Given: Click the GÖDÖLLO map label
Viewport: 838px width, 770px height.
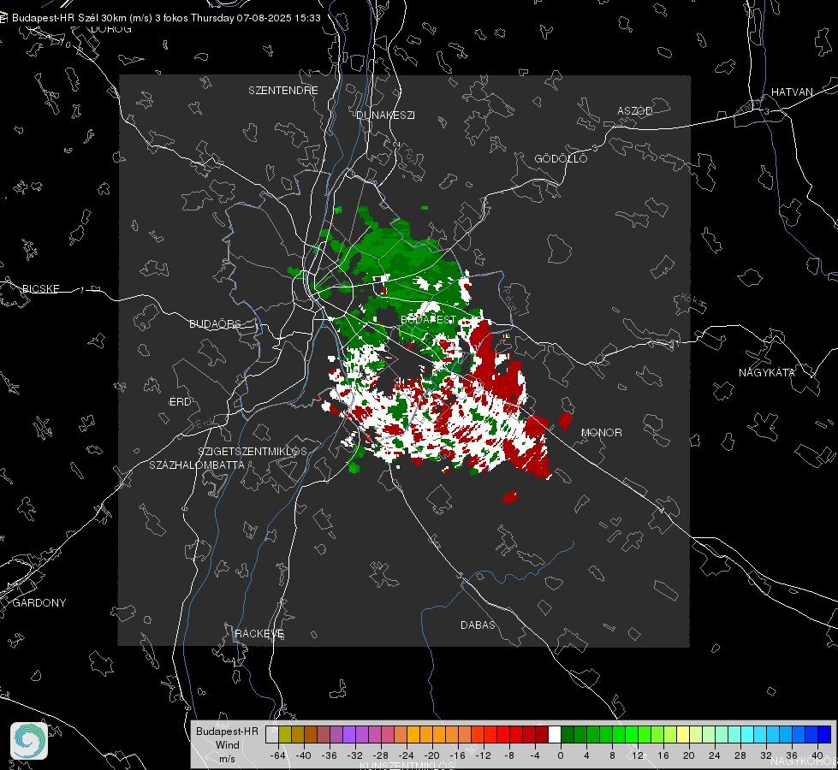Looking at the screenshot, I should click(562, 158).
